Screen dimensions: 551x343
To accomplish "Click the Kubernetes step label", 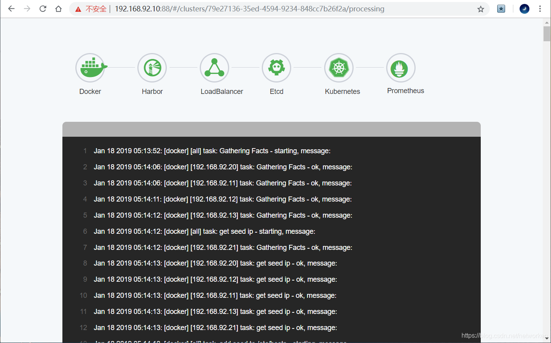I will coord(342,92).
